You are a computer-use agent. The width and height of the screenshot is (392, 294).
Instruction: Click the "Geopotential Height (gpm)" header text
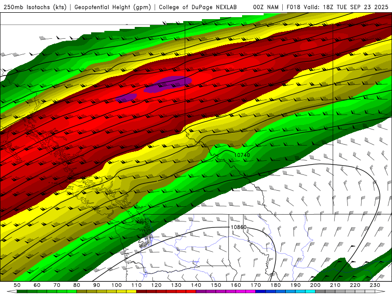113,7
